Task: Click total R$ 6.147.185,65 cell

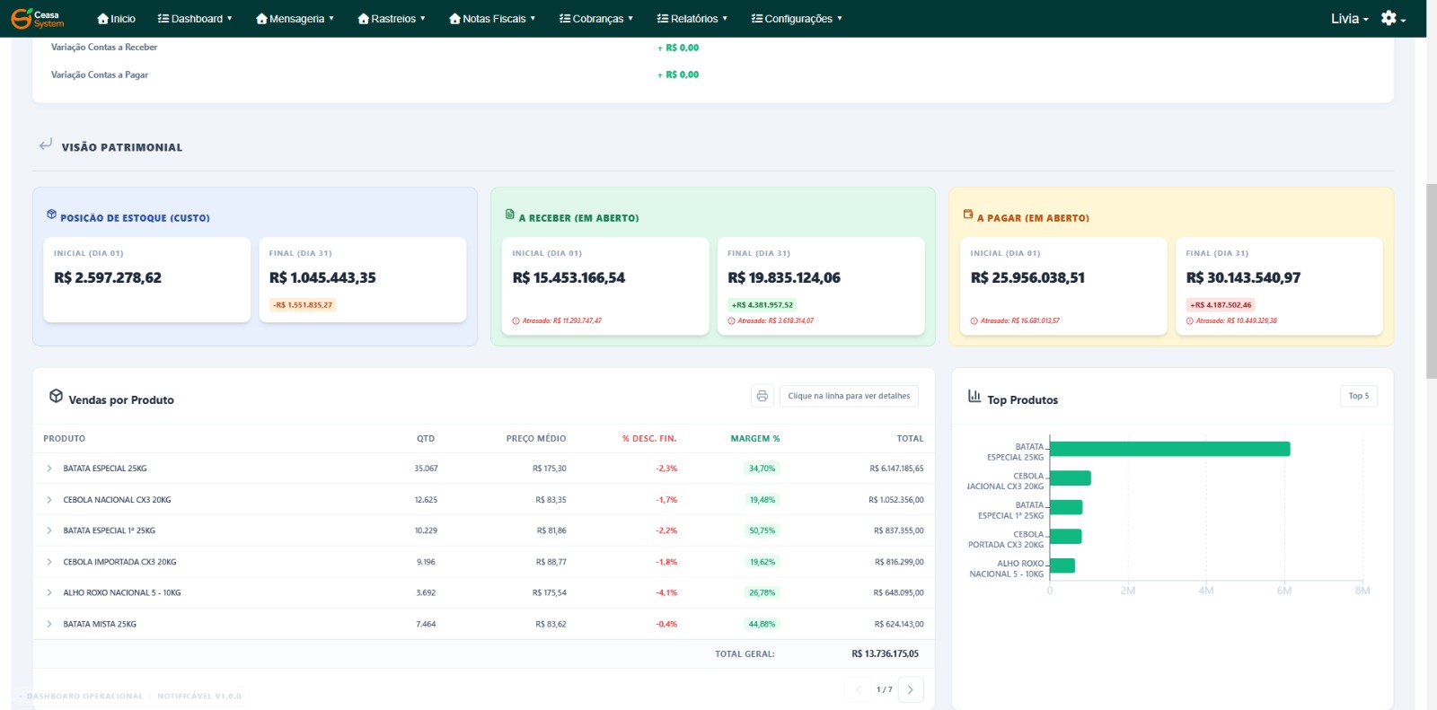Action: tap(896, 469)
